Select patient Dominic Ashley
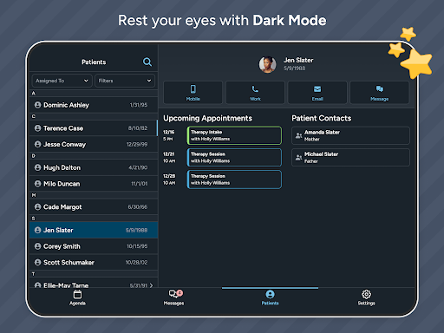Image resolution: width=444 pixels, height=333 pixels. [94, 105]
